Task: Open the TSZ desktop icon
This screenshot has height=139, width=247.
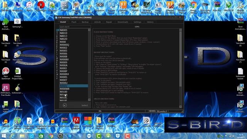Action: click(100, 6)
